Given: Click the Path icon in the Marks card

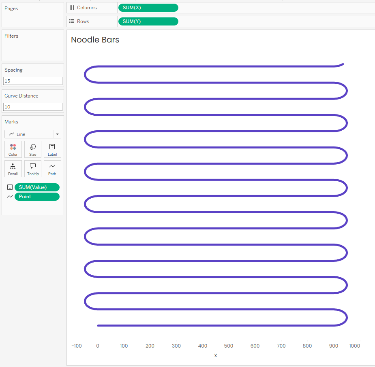Looking at the screenshot, I should pos(52,169).
